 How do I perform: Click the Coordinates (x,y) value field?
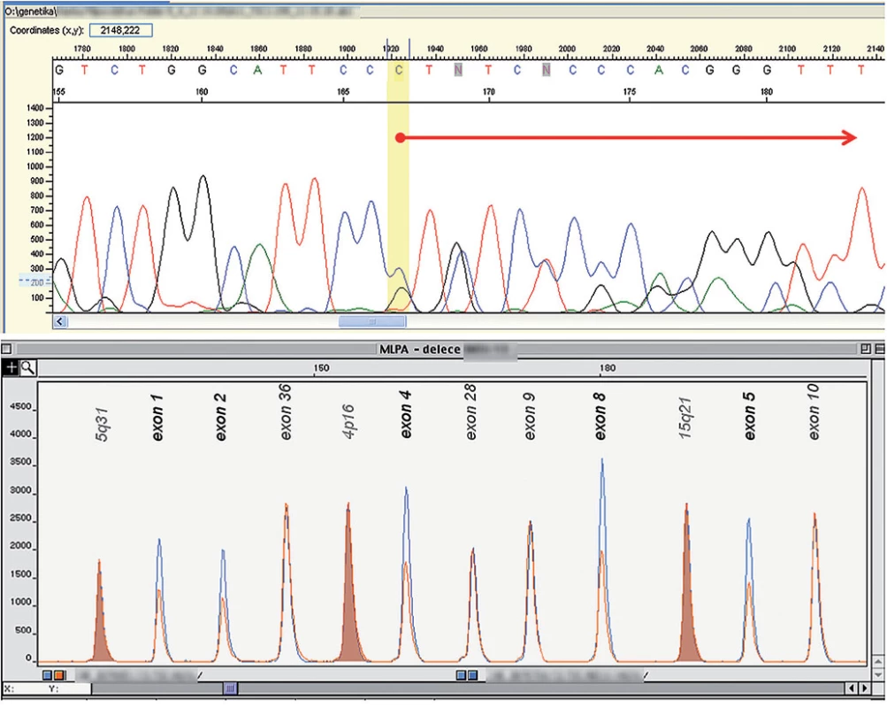point(120,31)
